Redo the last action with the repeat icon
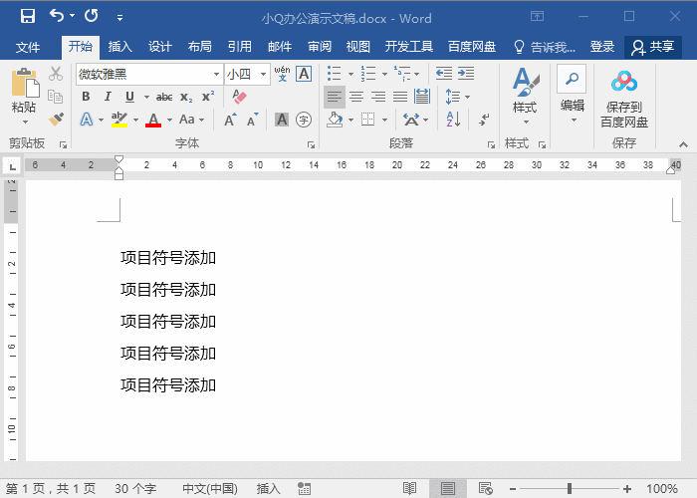The height and width of the screenshot is (498, 697). [92, 16]
